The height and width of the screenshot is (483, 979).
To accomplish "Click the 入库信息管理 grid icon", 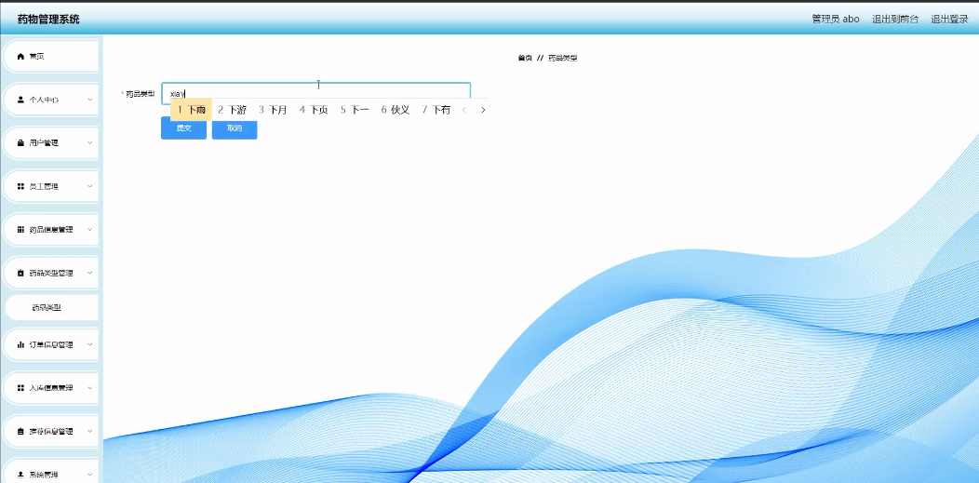I will [x=20, y=388].
